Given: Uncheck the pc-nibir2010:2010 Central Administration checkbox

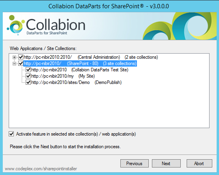Looking at the screenshot, I should (21, 57).
